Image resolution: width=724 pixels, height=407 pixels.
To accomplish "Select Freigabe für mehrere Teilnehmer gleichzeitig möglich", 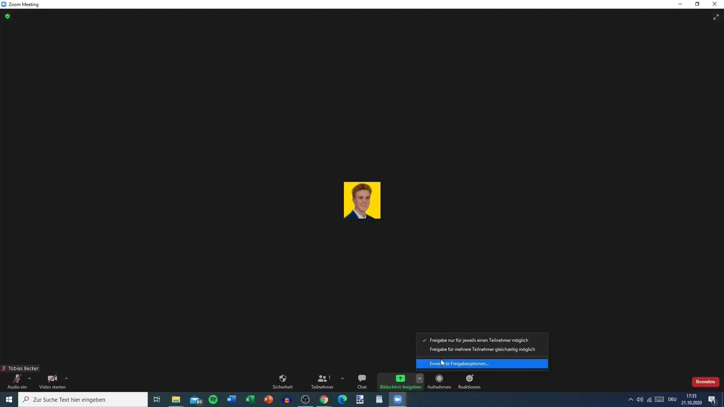I will click(482, 349).
